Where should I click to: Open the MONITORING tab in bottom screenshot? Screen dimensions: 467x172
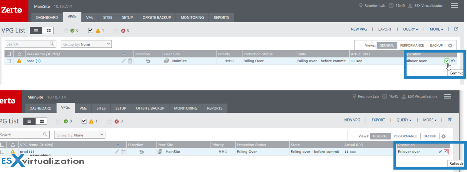click(185, 108)
